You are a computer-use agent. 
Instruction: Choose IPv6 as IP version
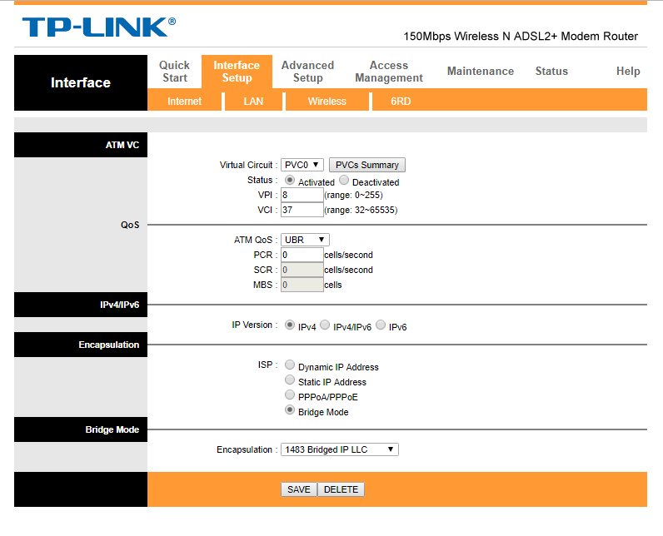pos(381,325)
